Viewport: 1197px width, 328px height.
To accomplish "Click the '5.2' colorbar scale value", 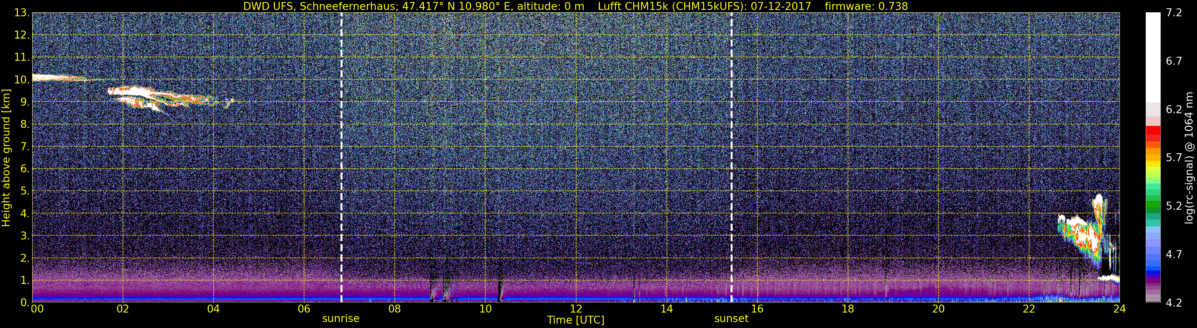I will coord(1174,206).
